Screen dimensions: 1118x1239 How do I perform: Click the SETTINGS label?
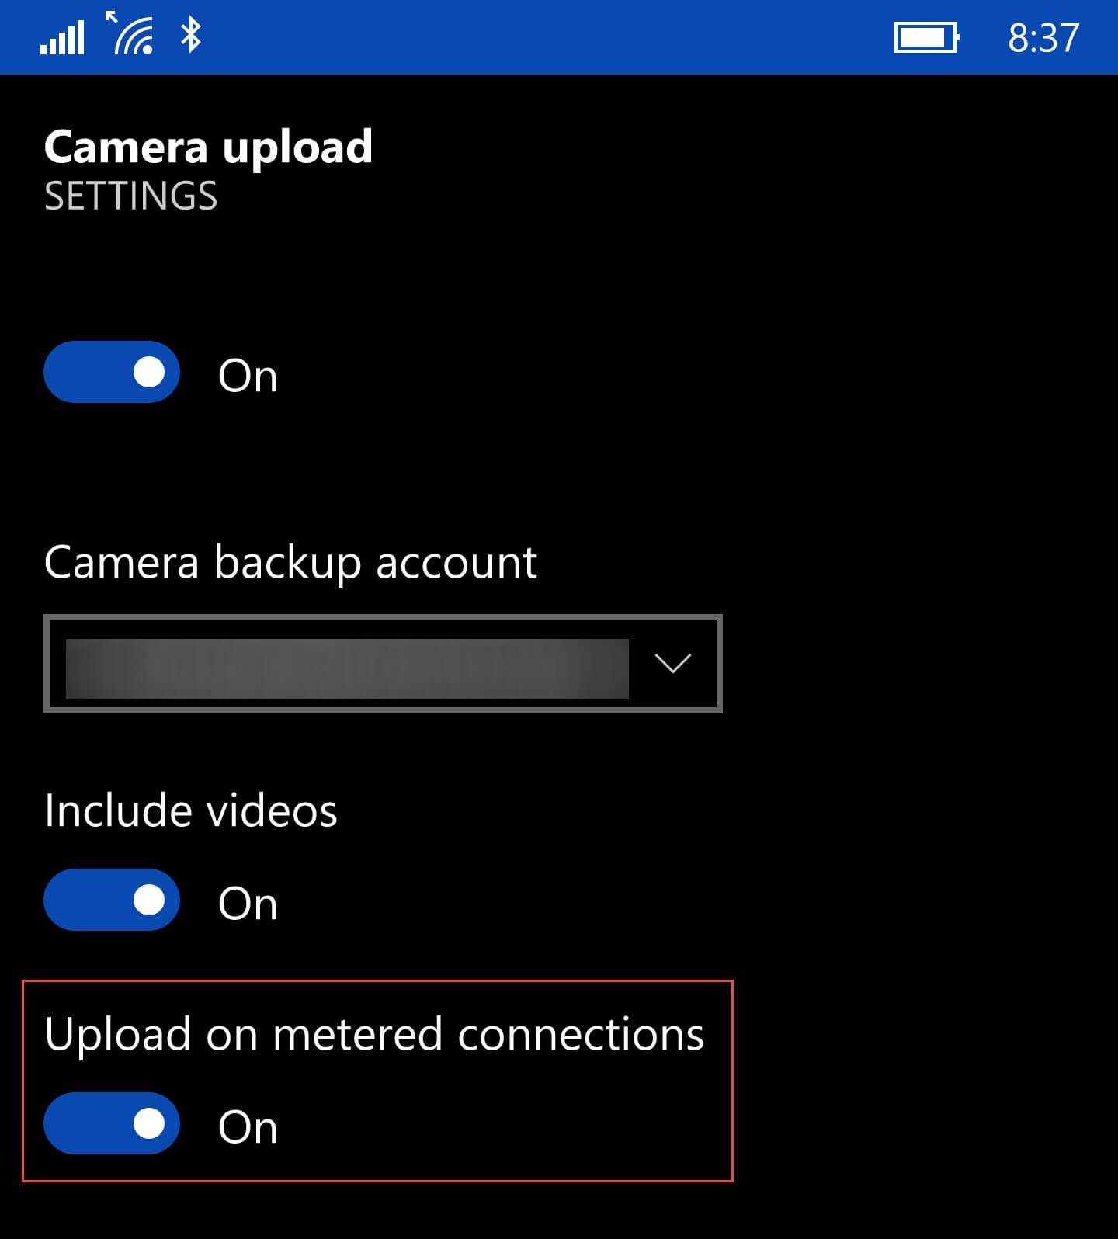(131, 196)
